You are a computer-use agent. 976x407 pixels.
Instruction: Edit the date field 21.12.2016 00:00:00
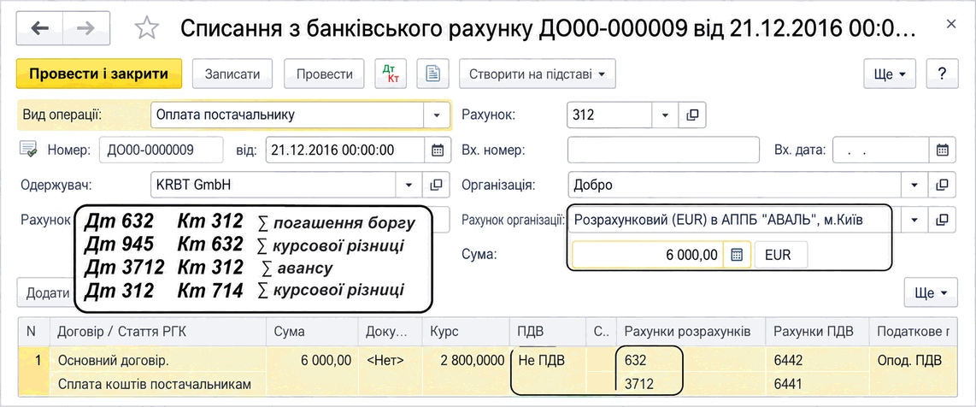[345, 150]
